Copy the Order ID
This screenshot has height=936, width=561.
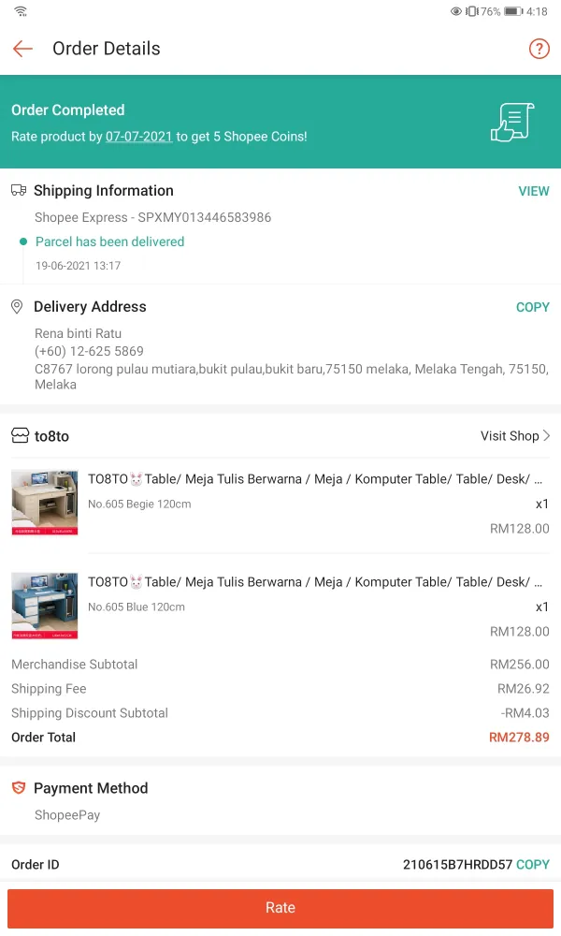[x=533, y=865]
